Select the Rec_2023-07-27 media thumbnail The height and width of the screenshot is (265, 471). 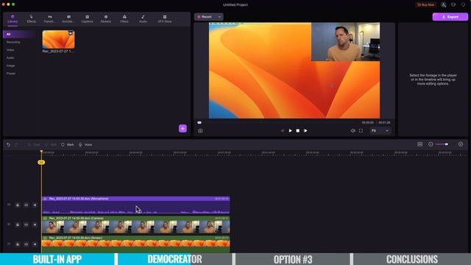[x=58, y=39]
